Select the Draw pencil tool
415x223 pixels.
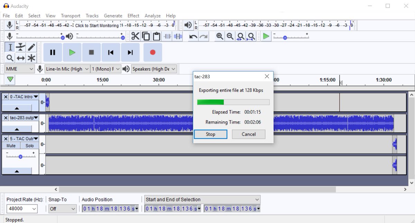pyautogui.click(x=31, y=47)
